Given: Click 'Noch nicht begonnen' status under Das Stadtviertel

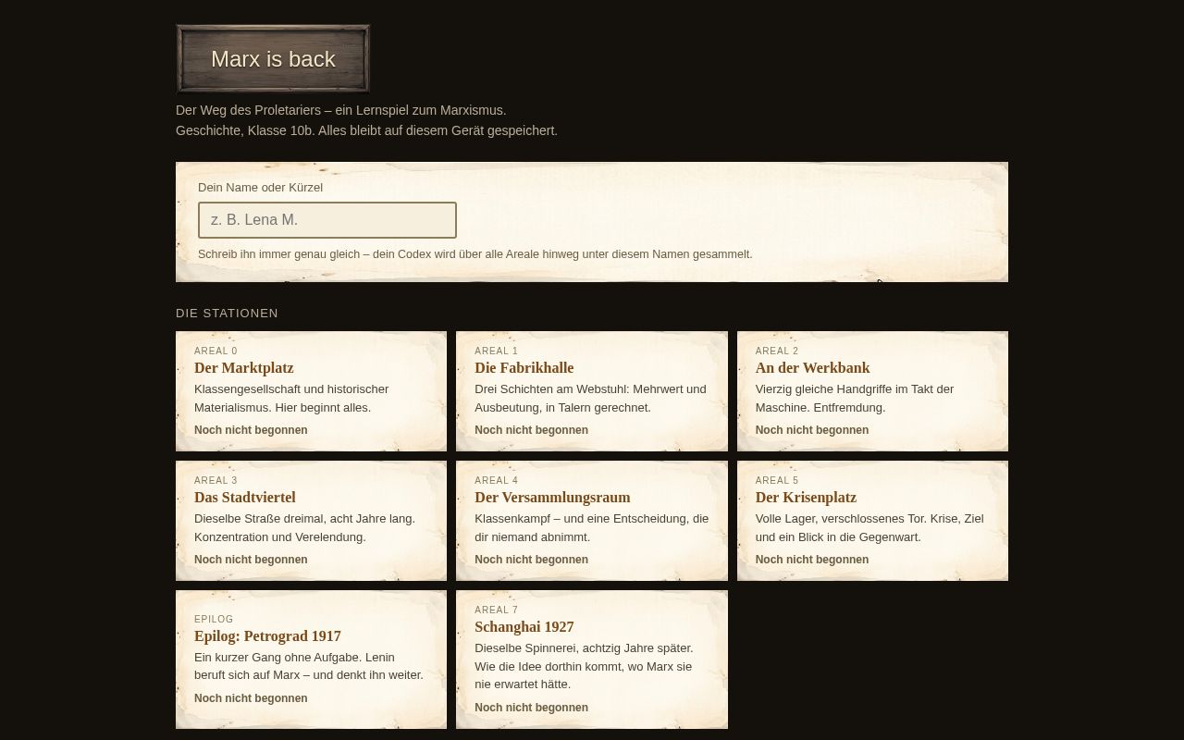Looking at the screenshot, I should (251, 560).
